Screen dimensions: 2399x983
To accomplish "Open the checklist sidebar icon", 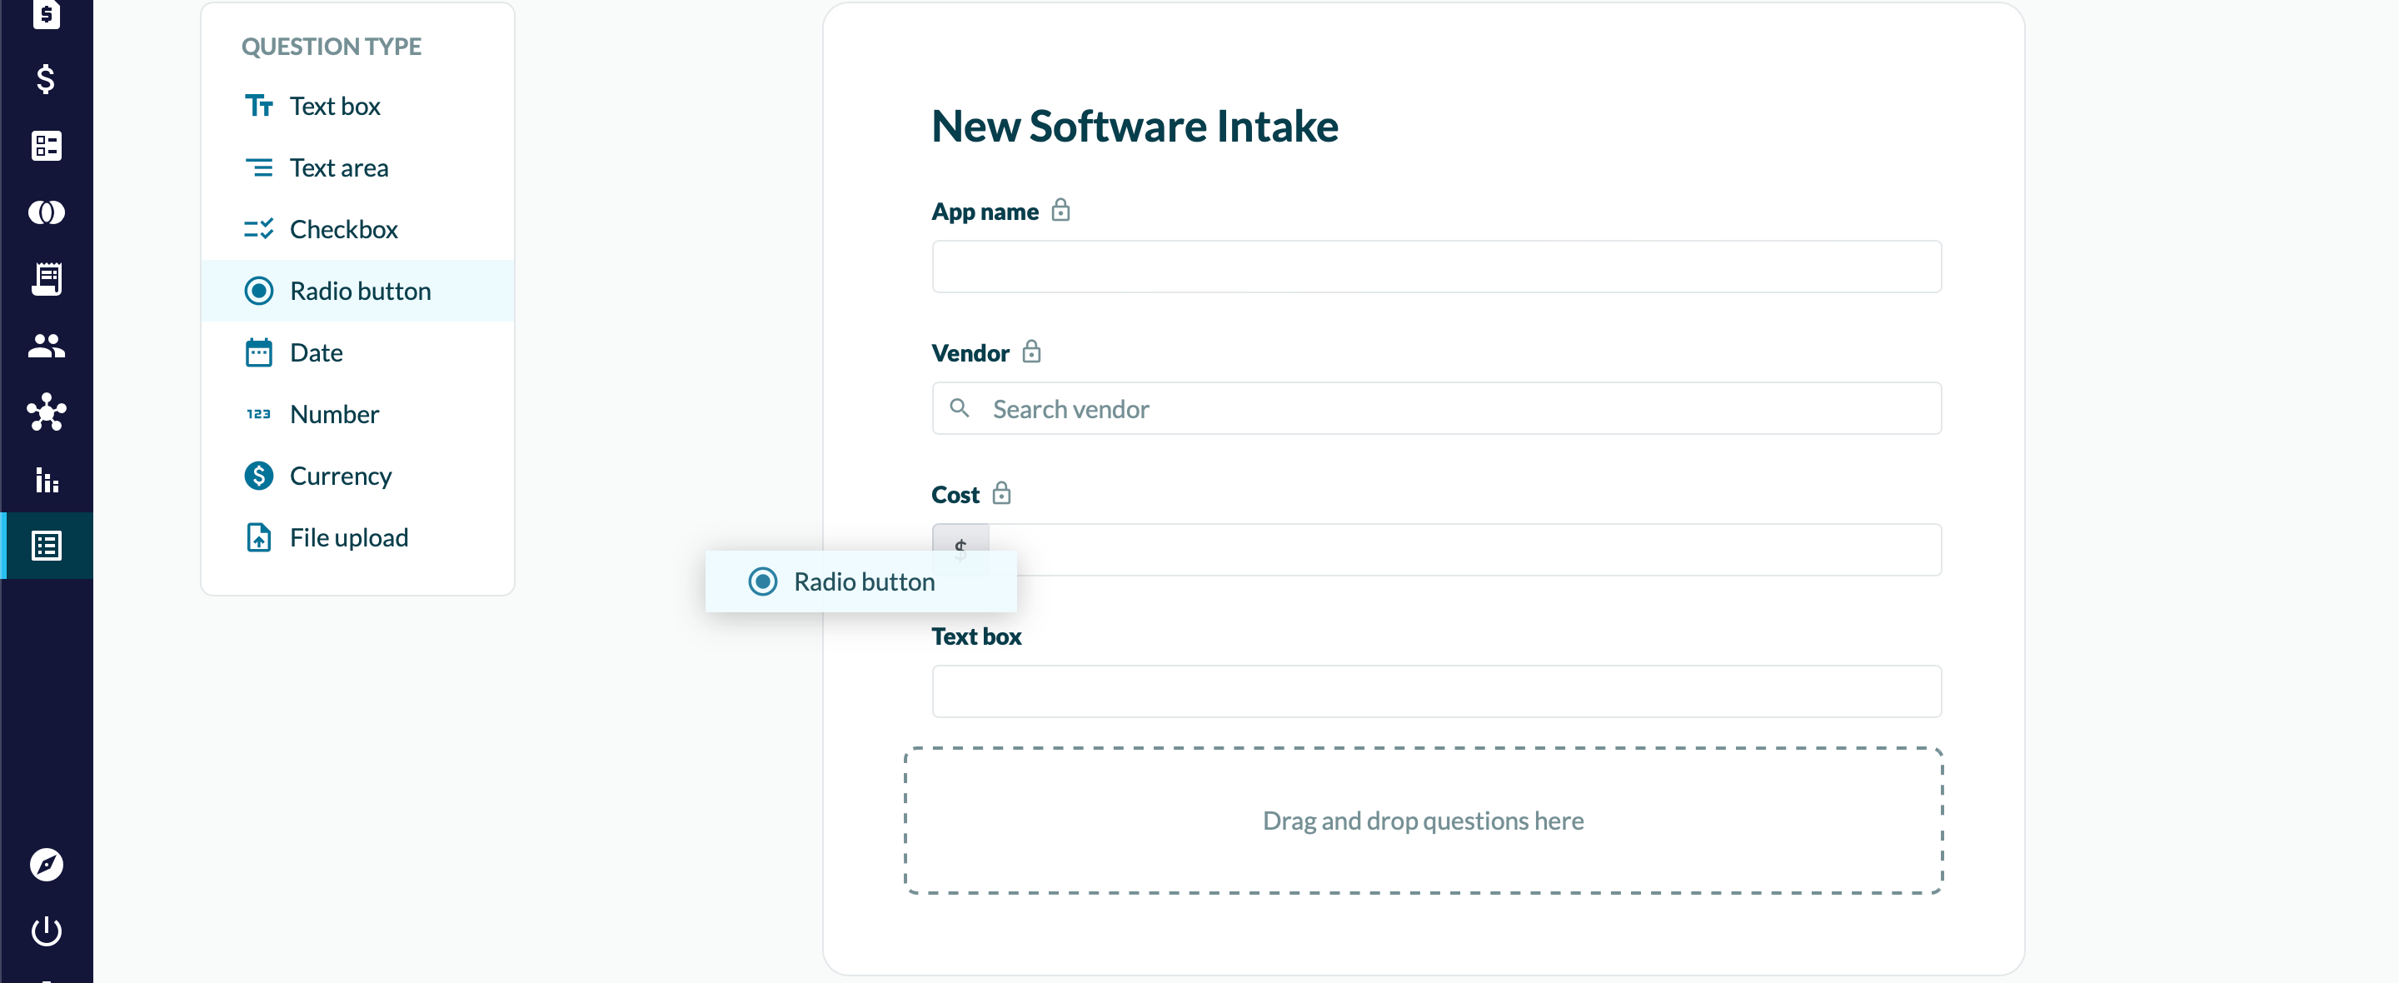I will tap(46, 145).
